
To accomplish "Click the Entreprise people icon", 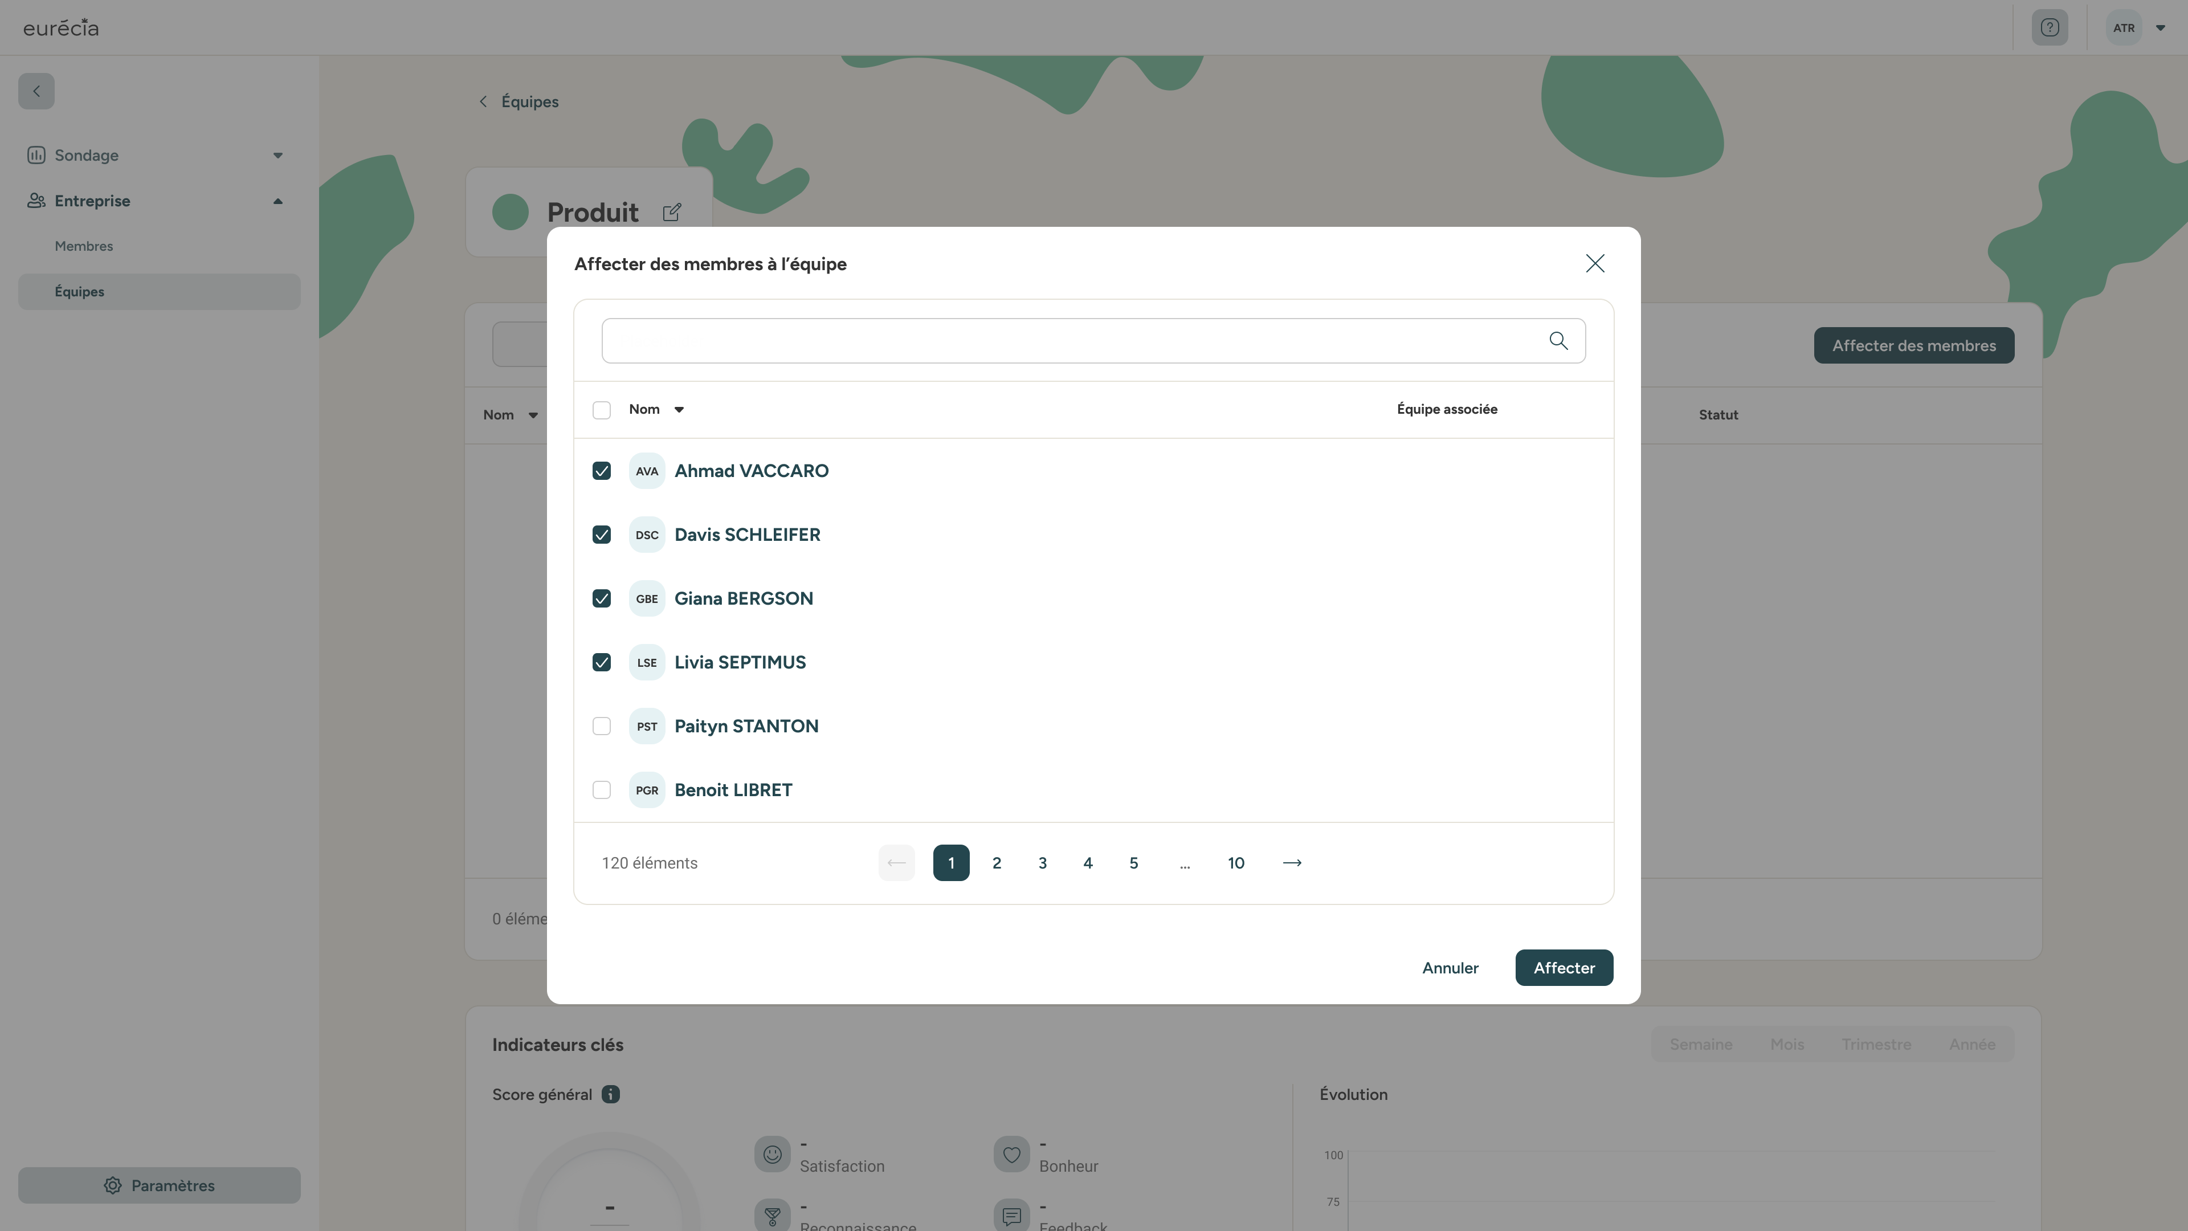I will (36, 201).
